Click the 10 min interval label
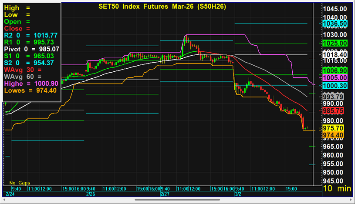355x204 pixels. pos(337,189)
